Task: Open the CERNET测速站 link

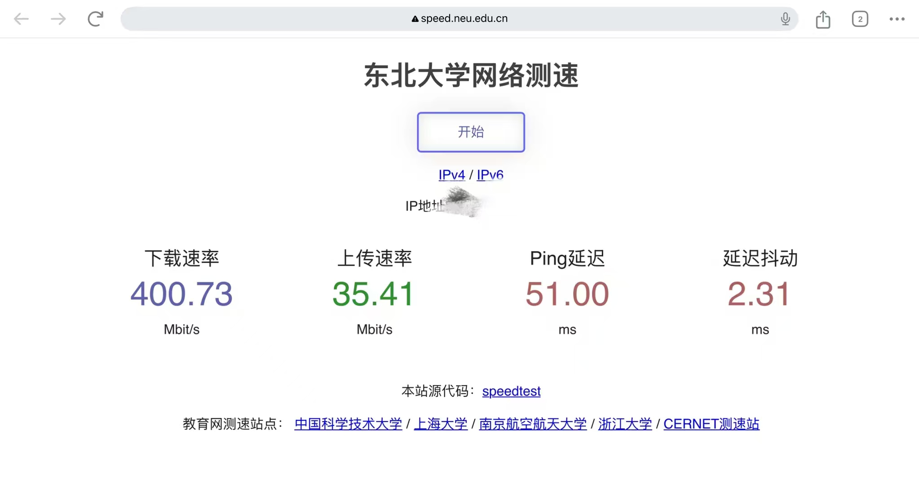Action: point(711,424)
